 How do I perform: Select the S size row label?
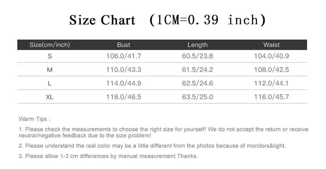click(x=50, y=56)
